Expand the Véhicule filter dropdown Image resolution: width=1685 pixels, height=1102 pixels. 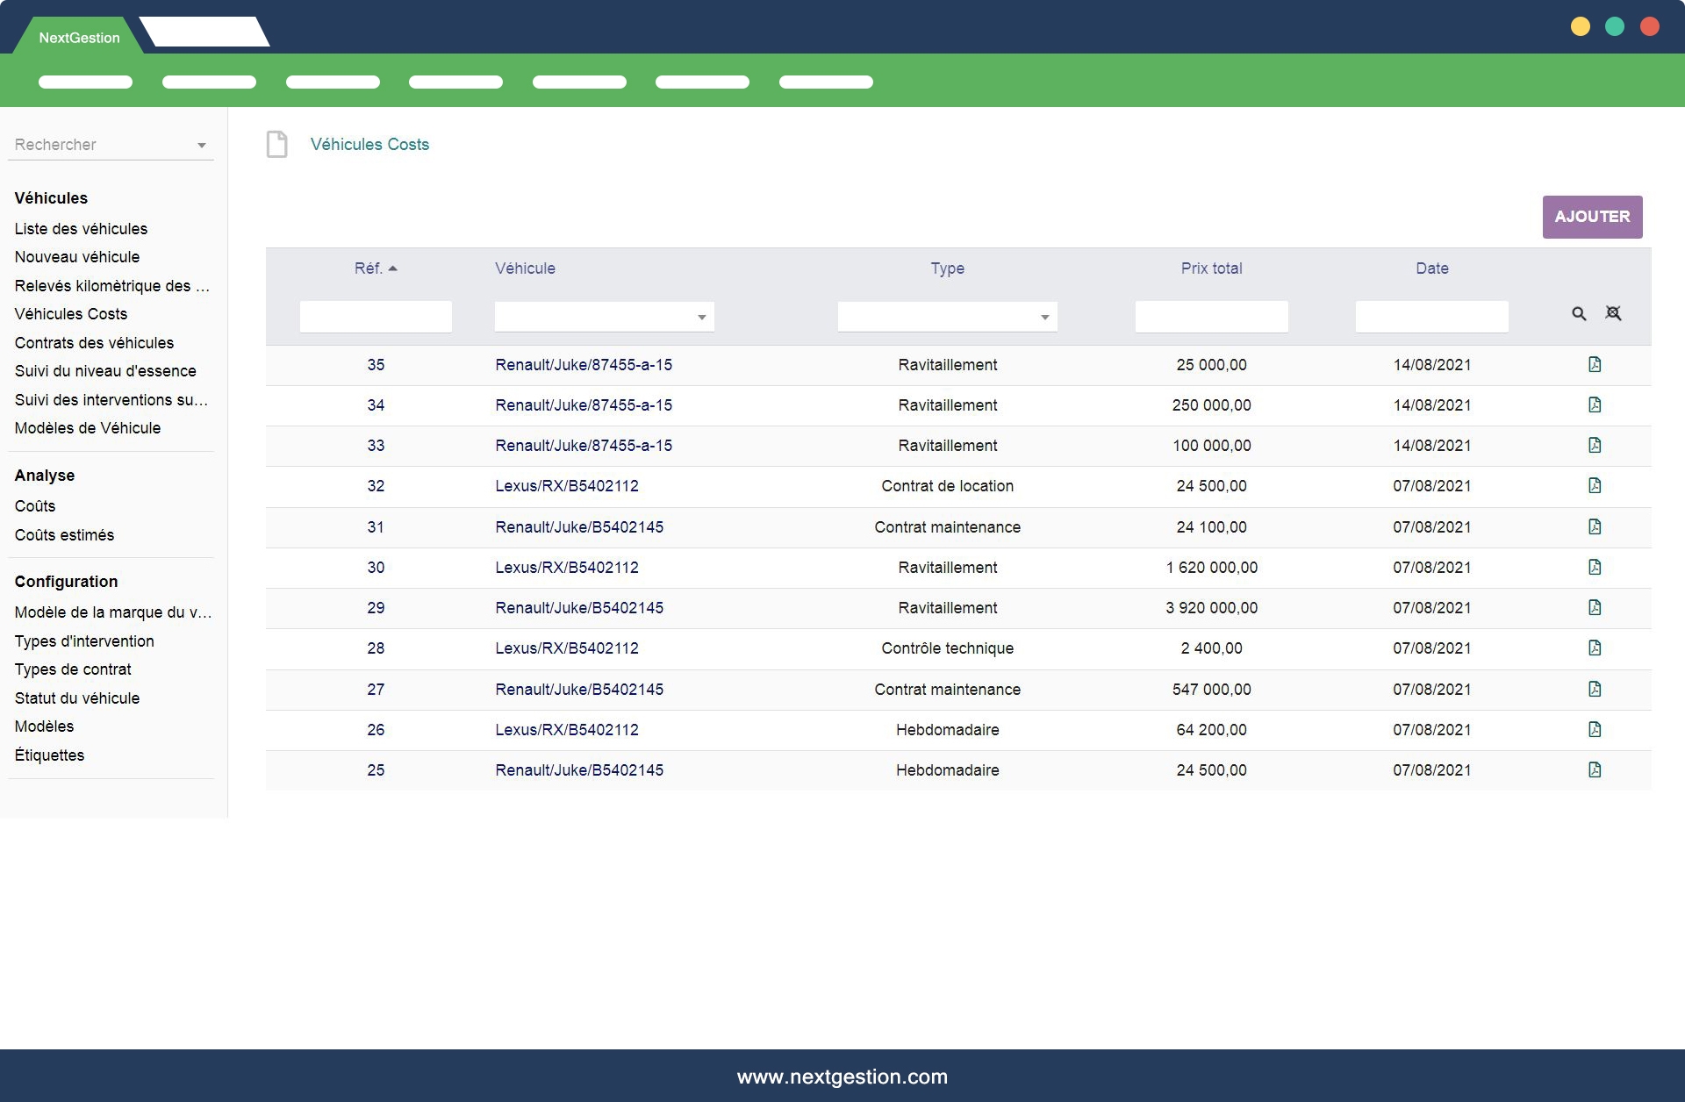click(x=701, y=318)
